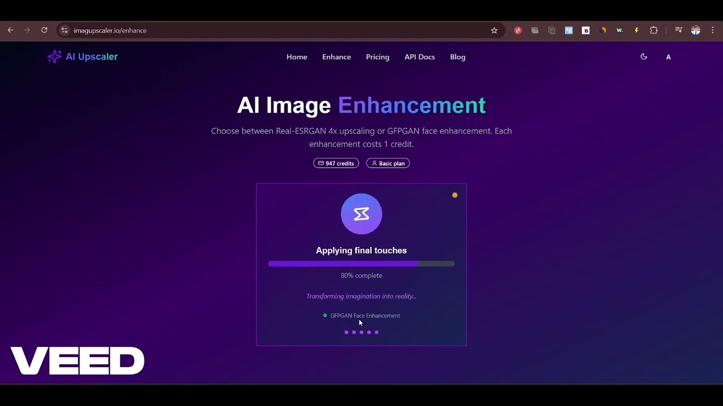Open the Blog page
This screenshot has width=723, height=406.
tap(458, 57)
